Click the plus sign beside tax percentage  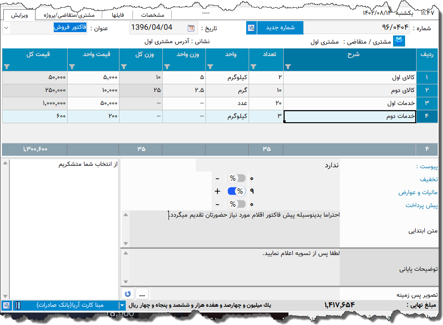[217, 191]
